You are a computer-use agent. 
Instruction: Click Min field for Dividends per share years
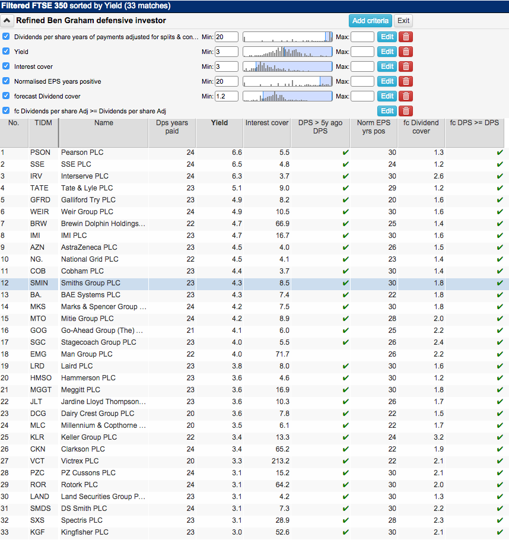(x=226, y=37)
